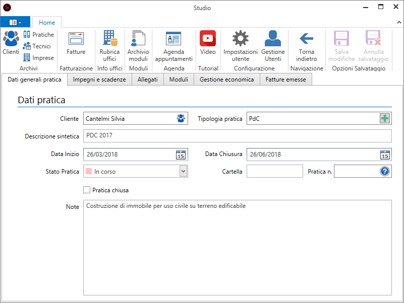
Task: Click the Navigazione group label
Action: click(307, 68)
